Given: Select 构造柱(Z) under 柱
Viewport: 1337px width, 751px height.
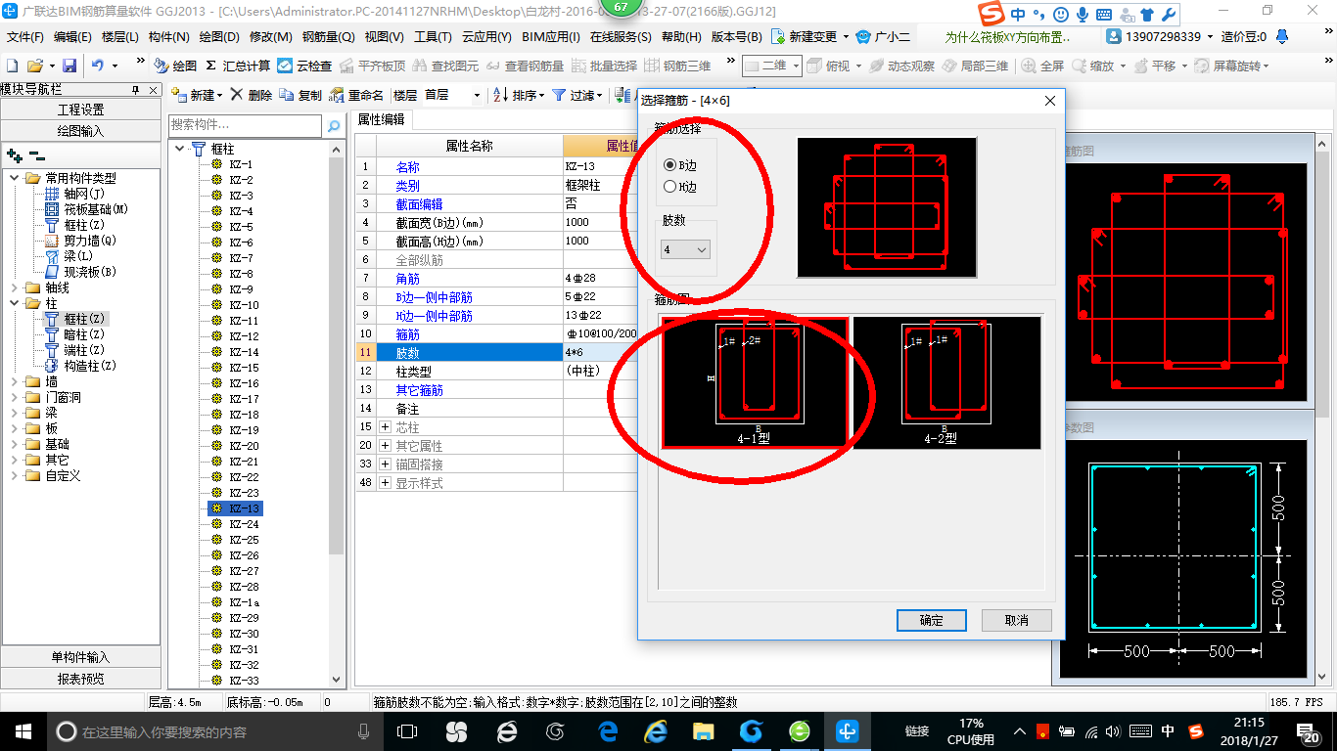Looking at the screenshot, I should coord(80,366).
